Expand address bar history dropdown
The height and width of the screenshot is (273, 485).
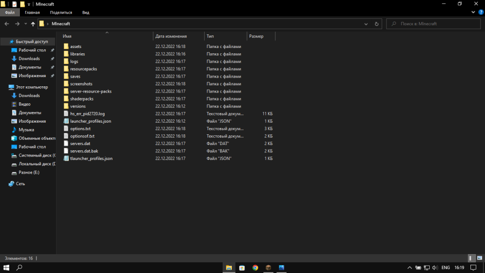tap(366, 24)
